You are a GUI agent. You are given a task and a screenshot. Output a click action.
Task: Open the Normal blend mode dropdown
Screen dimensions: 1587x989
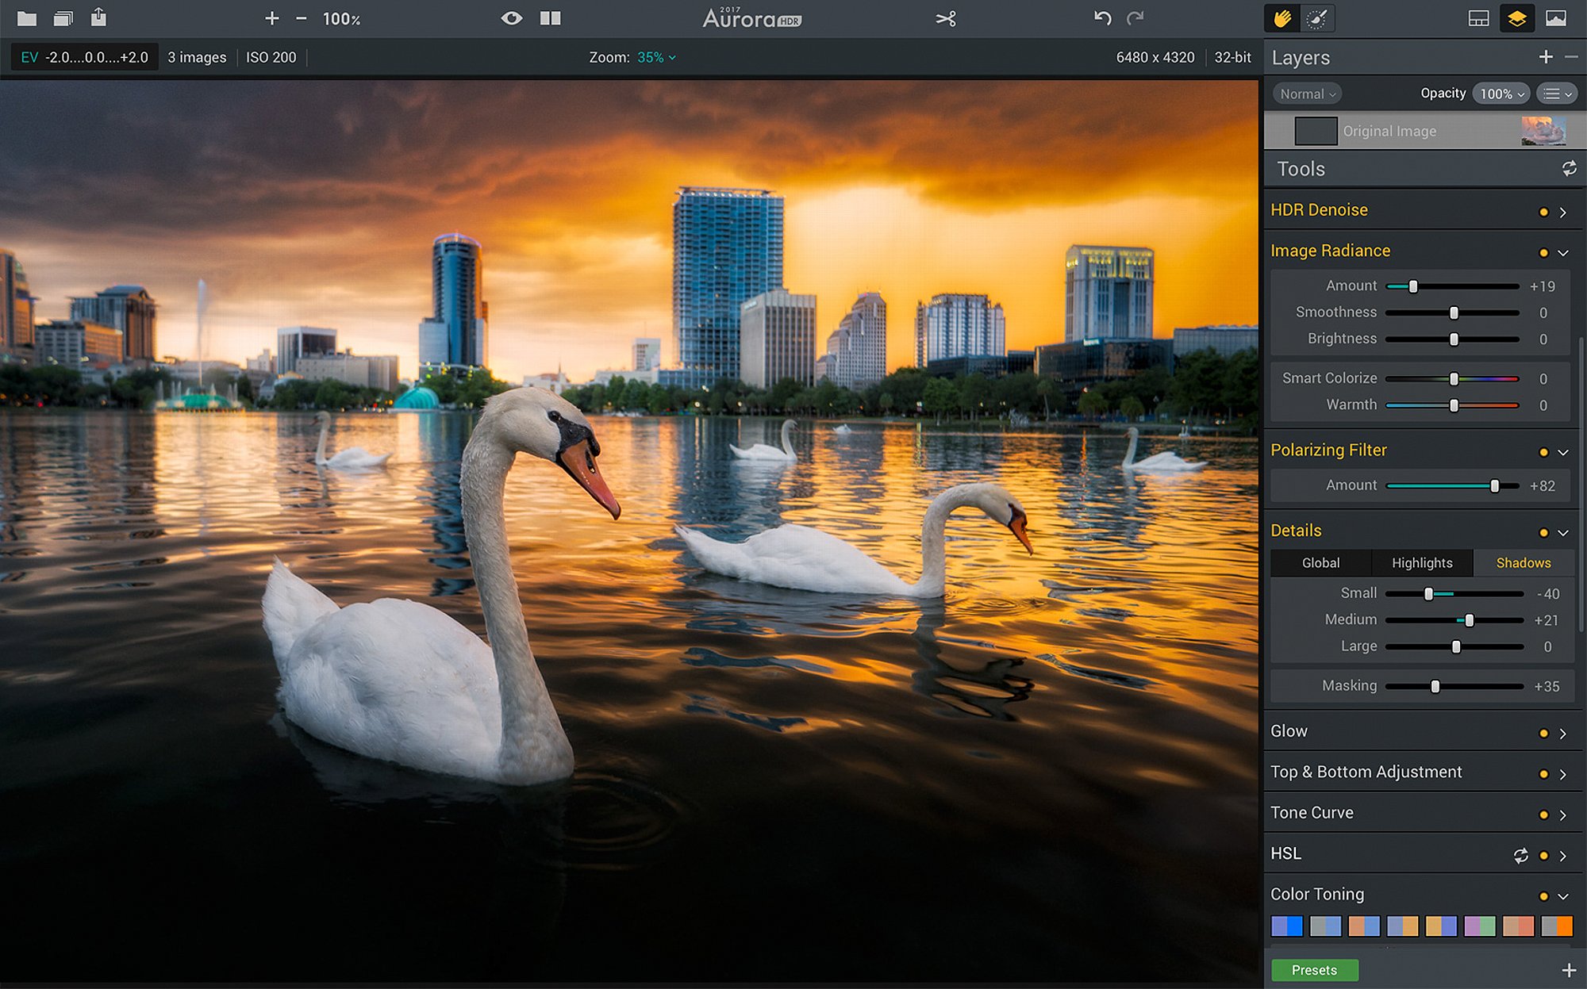[1307, 94]
